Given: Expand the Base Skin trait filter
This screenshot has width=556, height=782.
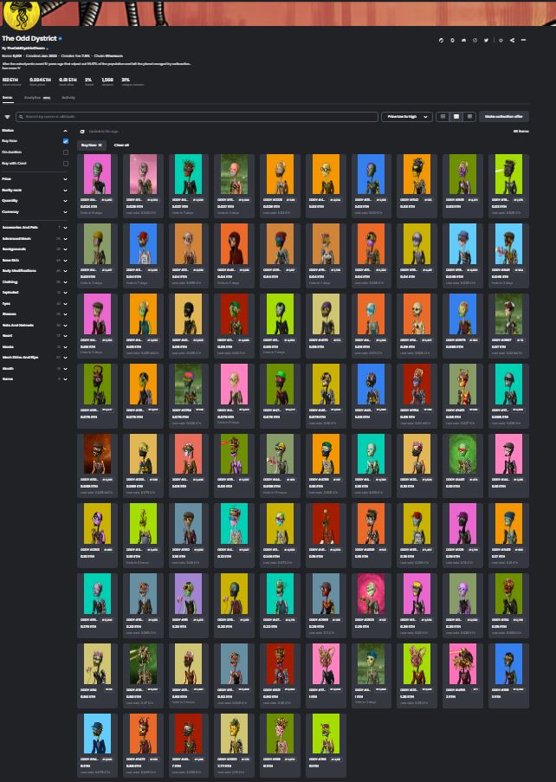Looking at the screenshot, I should pyautogui.click(x=35, y=260).
